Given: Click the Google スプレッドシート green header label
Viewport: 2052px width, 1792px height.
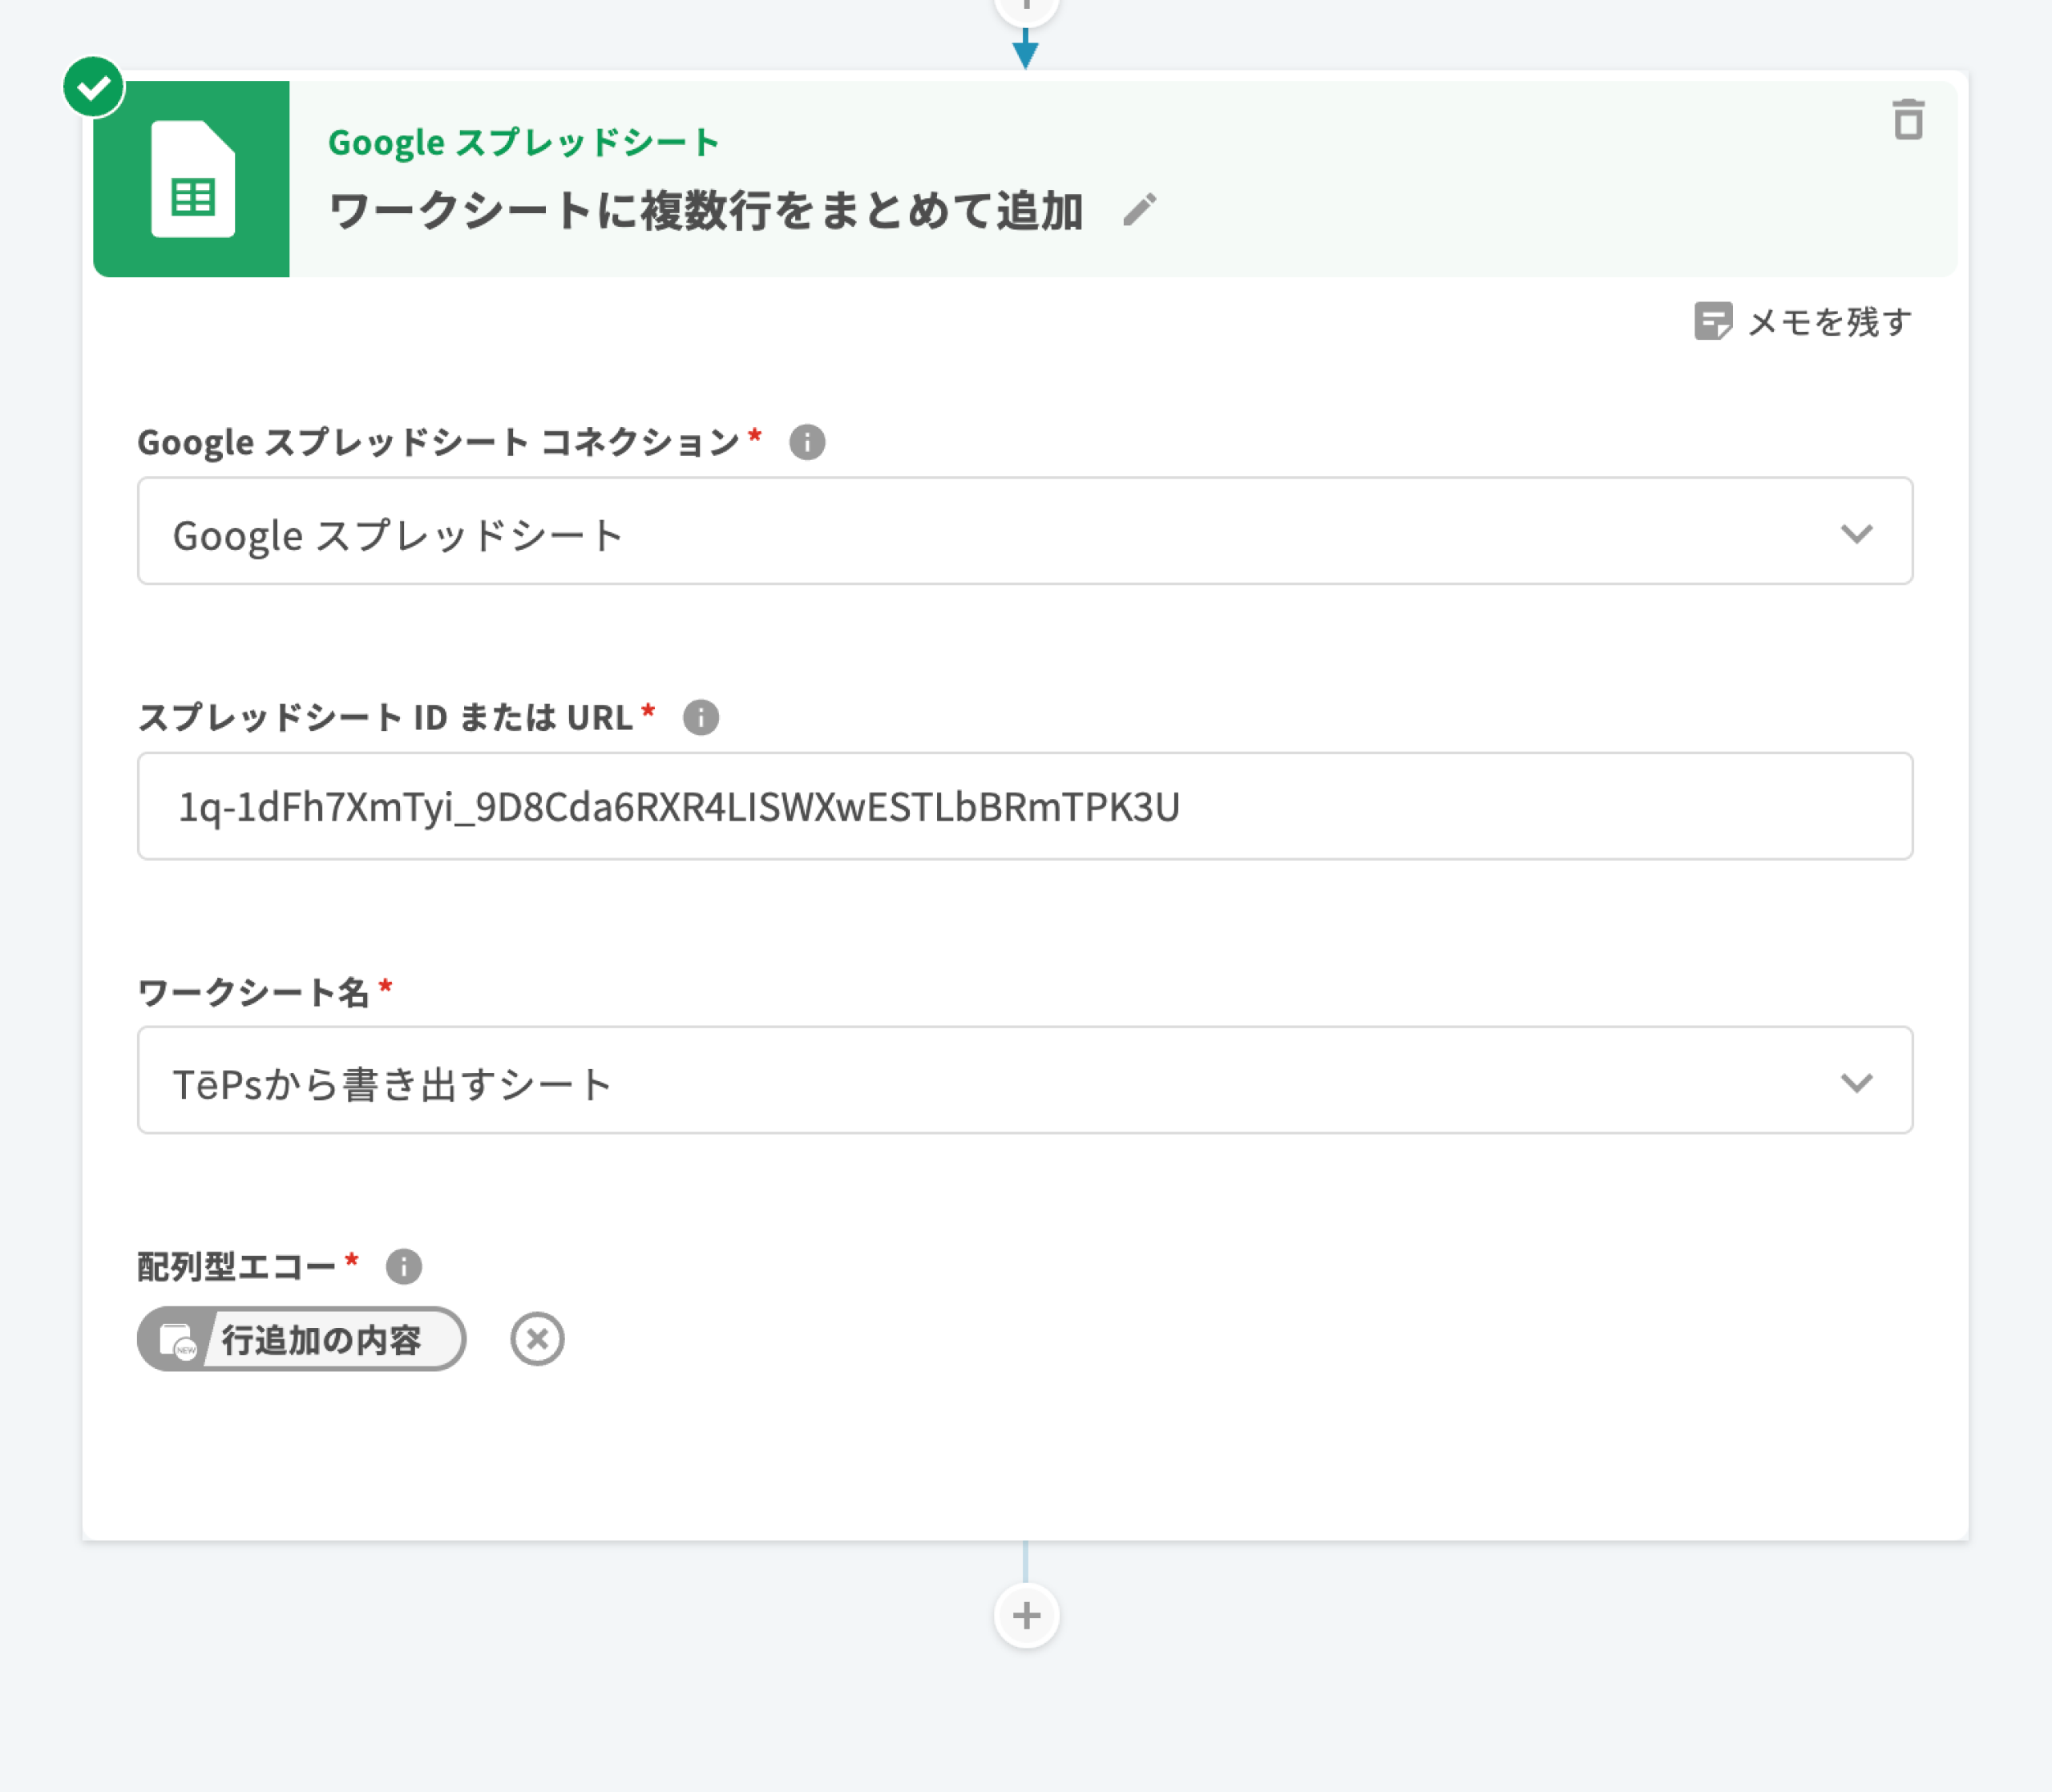Looking at the screenshot, I should tap(523, 142).
